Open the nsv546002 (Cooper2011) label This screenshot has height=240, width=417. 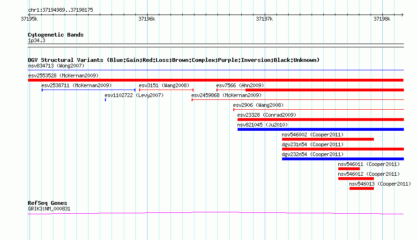click(313, 135)
